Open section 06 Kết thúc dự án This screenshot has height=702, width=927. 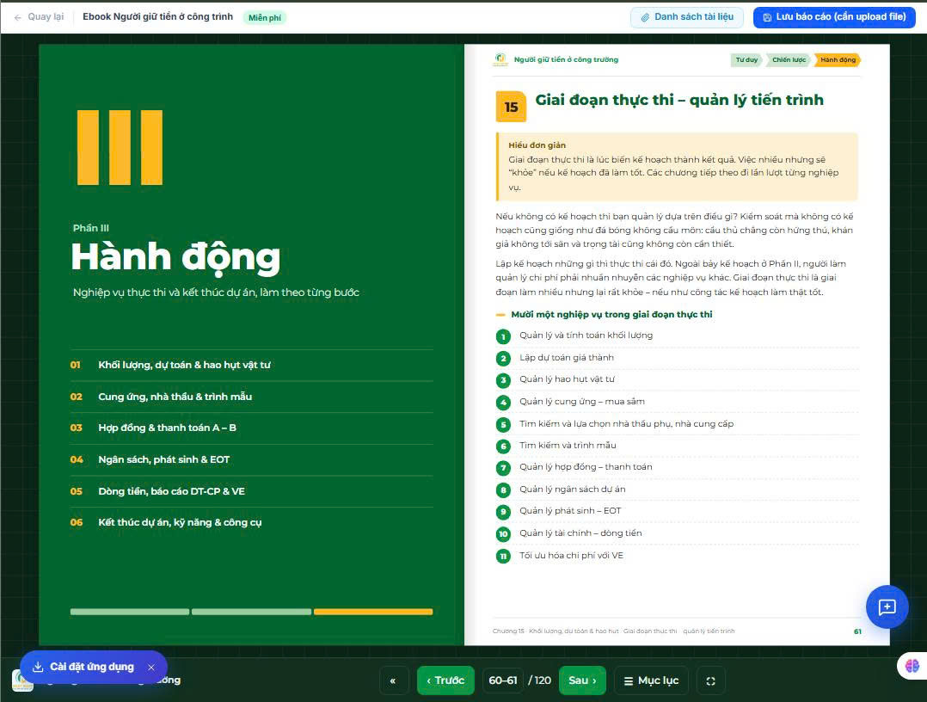coord(251,522)
